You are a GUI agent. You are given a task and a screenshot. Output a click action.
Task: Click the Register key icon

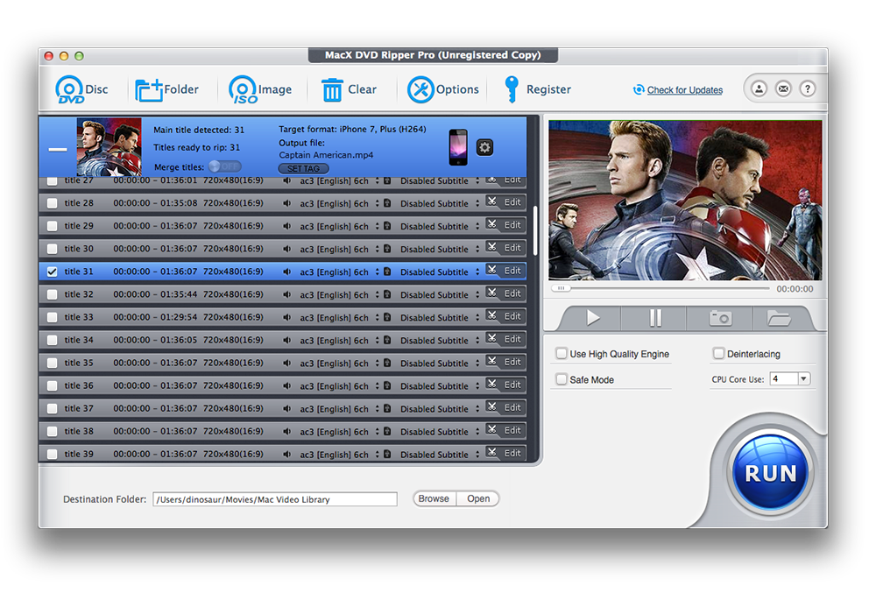point(511,89)
